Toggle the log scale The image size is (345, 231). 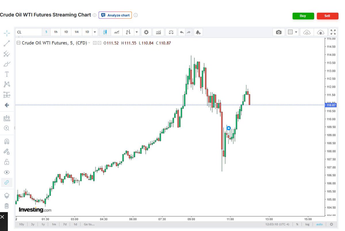(x=308, y=224)
